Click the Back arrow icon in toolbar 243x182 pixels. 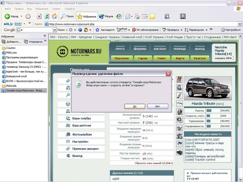click(7, 16)
